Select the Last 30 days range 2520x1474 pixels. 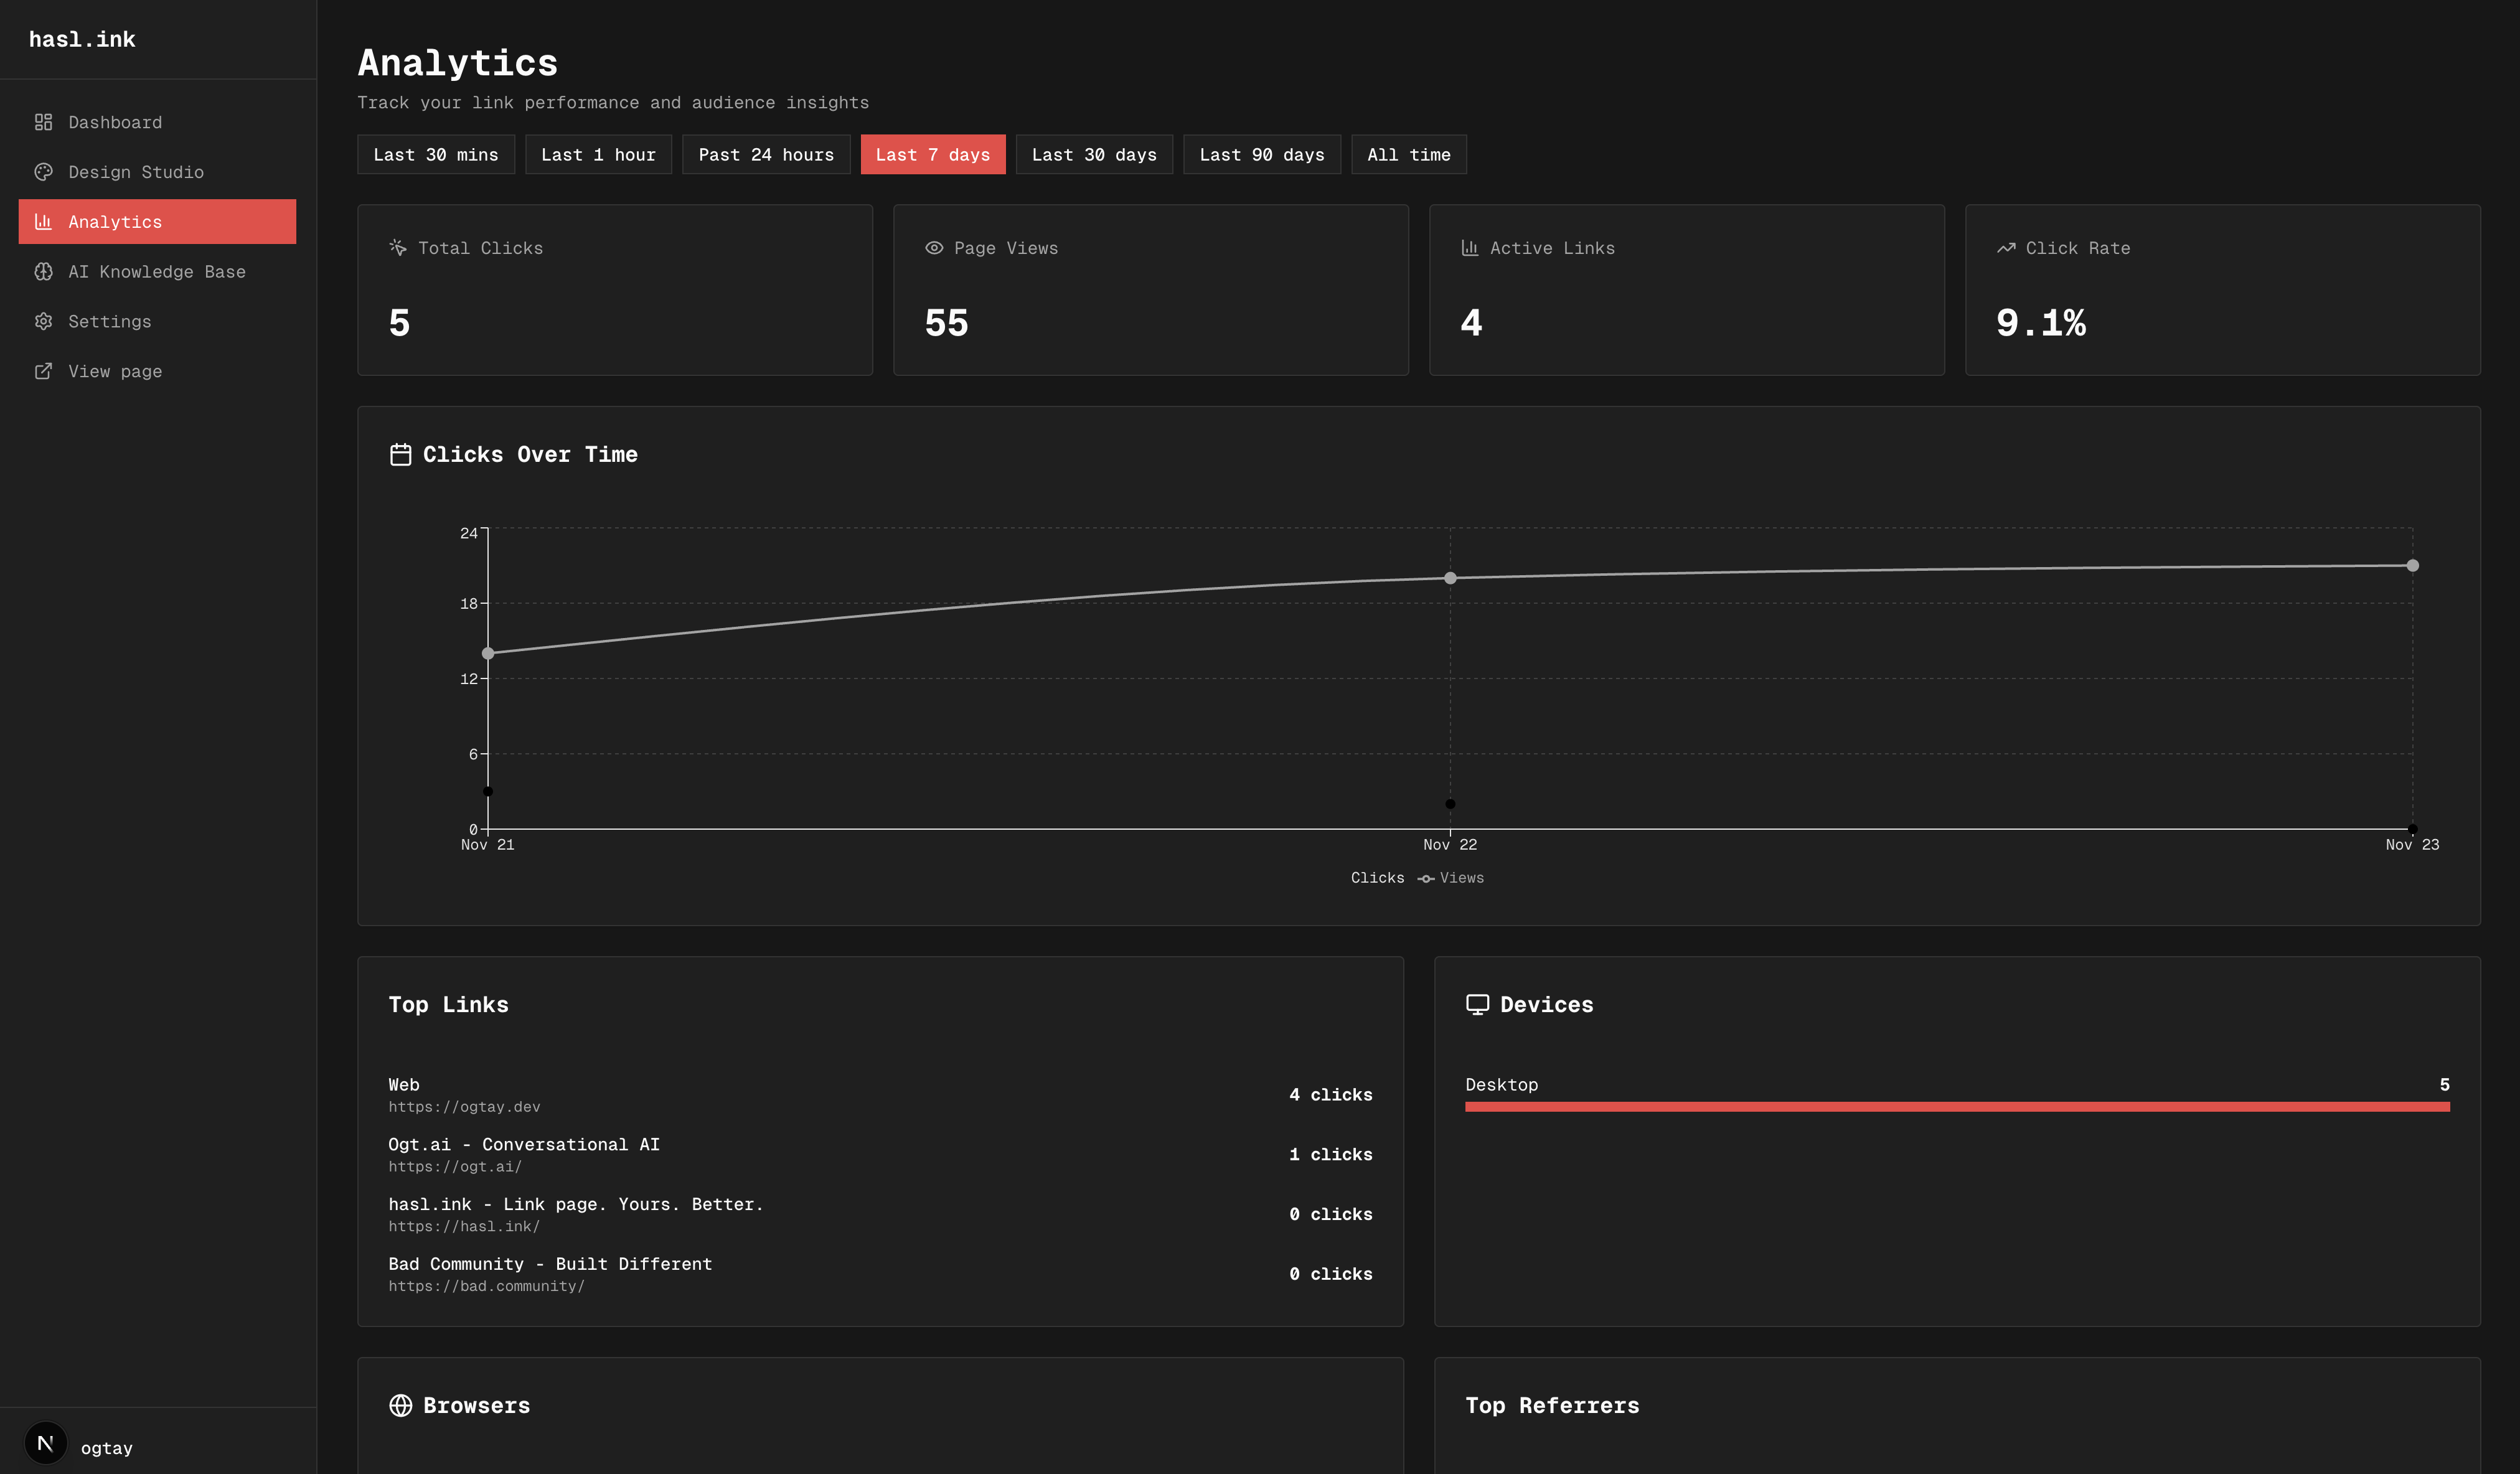point(1093,155)
